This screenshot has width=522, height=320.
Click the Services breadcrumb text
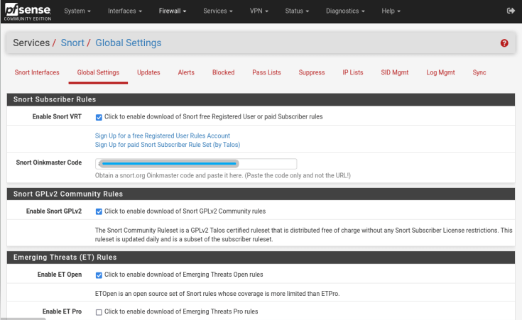(31, 43)
